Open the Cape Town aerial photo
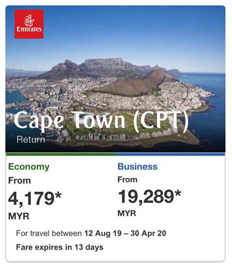 tap(115, 79)
